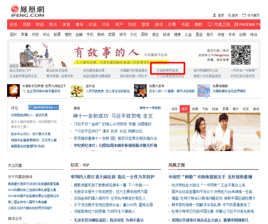Click the 凤凰卫视 section heading
Viewport: 268px width, 224px height.
coord(176,165)
